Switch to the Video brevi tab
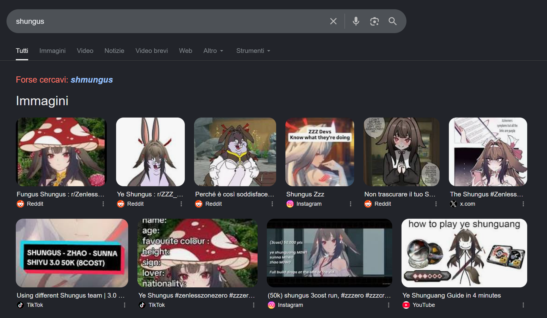547x318 pixels. tap(152, 51)
